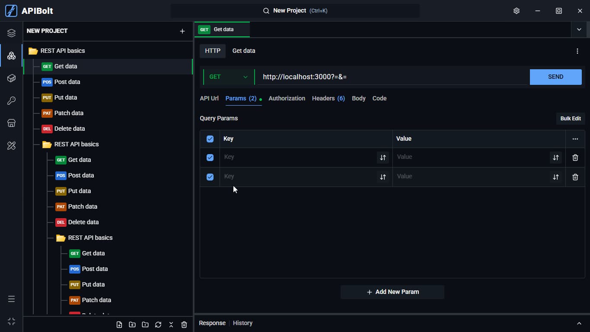Image resolution: width=590 pixels, height=332 pixels.
Task: Uncheck the second query param checkbox
Action: point(210,177)
